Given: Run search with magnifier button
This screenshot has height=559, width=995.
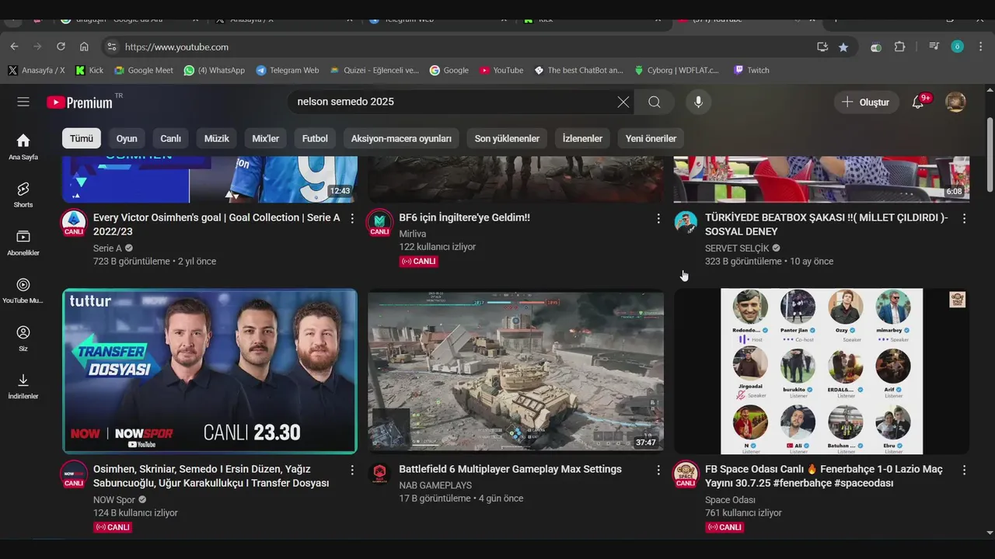Looking at the screenshot, I should (655, 102).
